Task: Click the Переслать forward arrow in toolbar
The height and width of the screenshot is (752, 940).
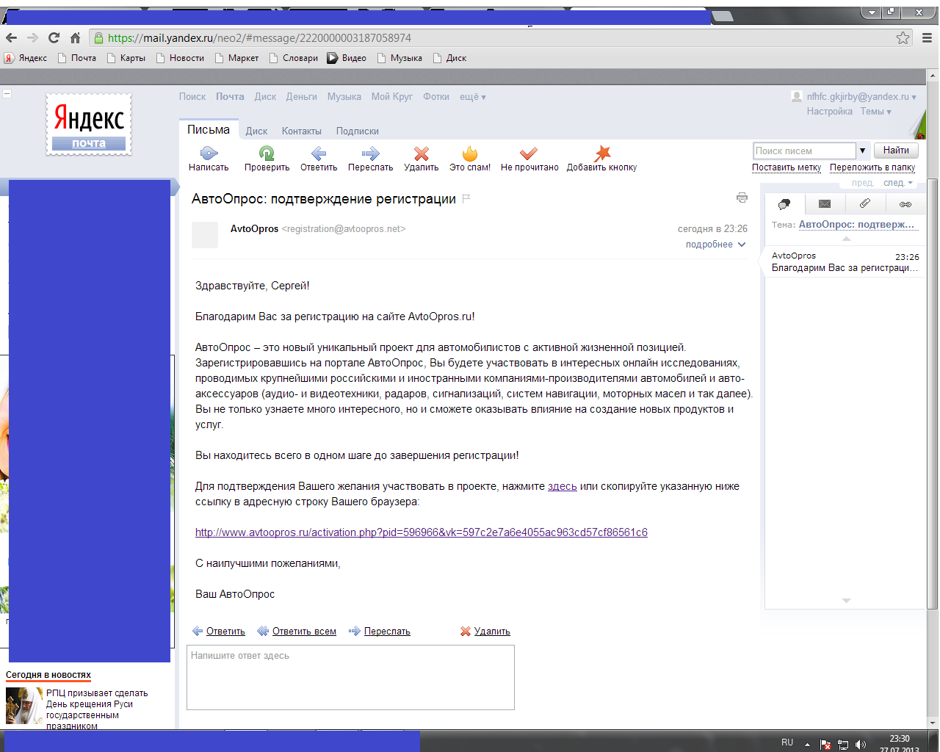Action: pyautogui.click(x=371, y=153)
